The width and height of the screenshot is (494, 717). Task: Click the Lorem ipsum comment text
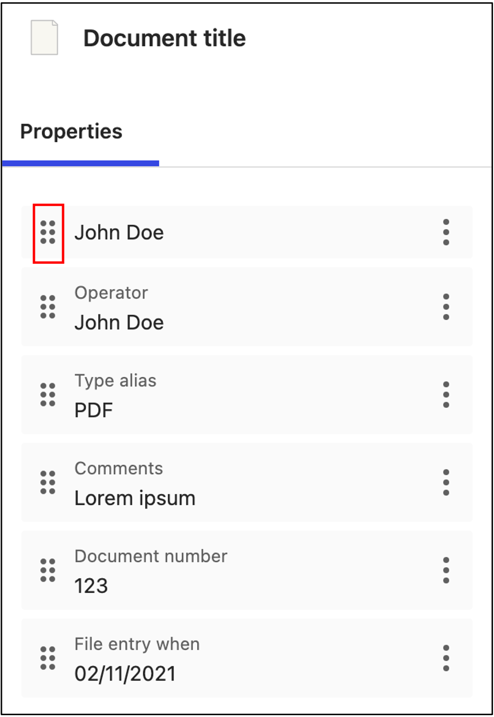(x=135, y=498)
